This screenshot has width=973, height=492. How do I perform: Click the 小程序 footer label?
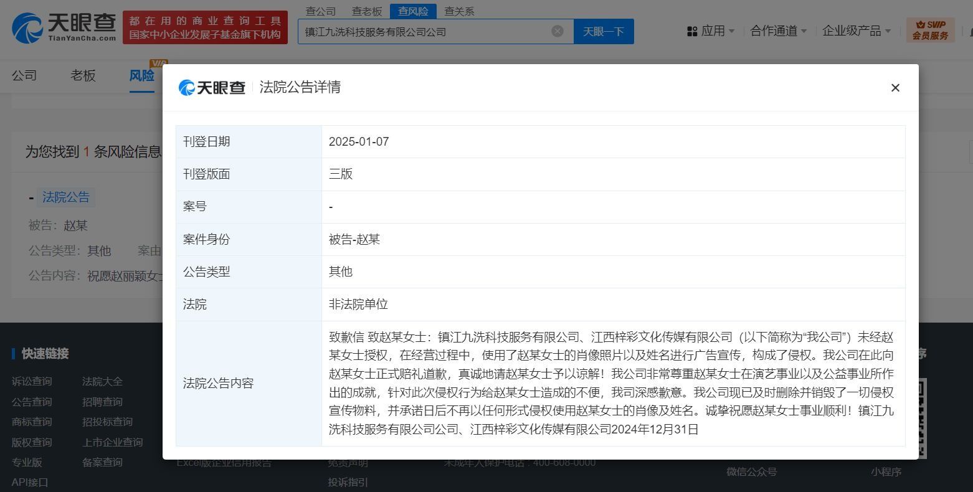coord(886,471)
